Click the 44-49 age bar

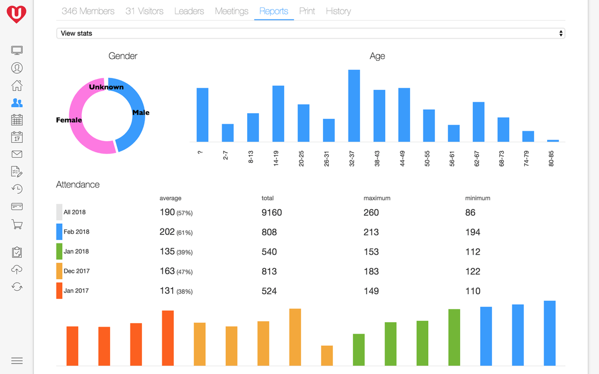coord(404,115)
